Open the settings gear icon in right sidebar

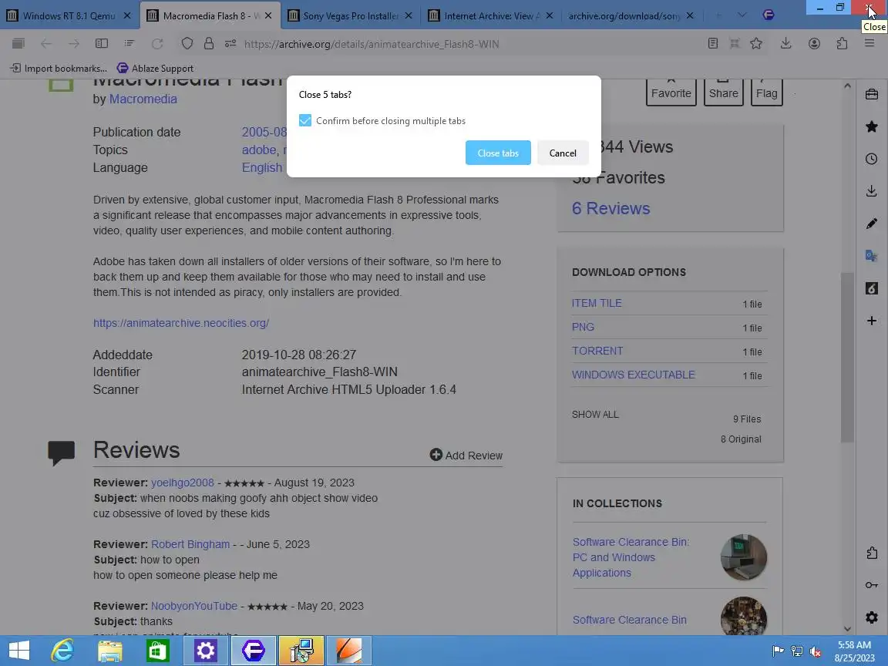(x=872, y=617)
